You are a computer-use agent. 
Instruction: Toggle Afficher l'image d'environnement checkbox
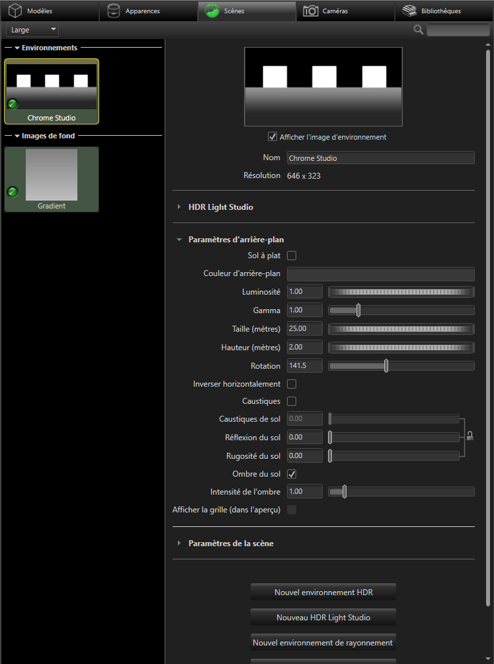pyautogui.click(x=272, y=137)
